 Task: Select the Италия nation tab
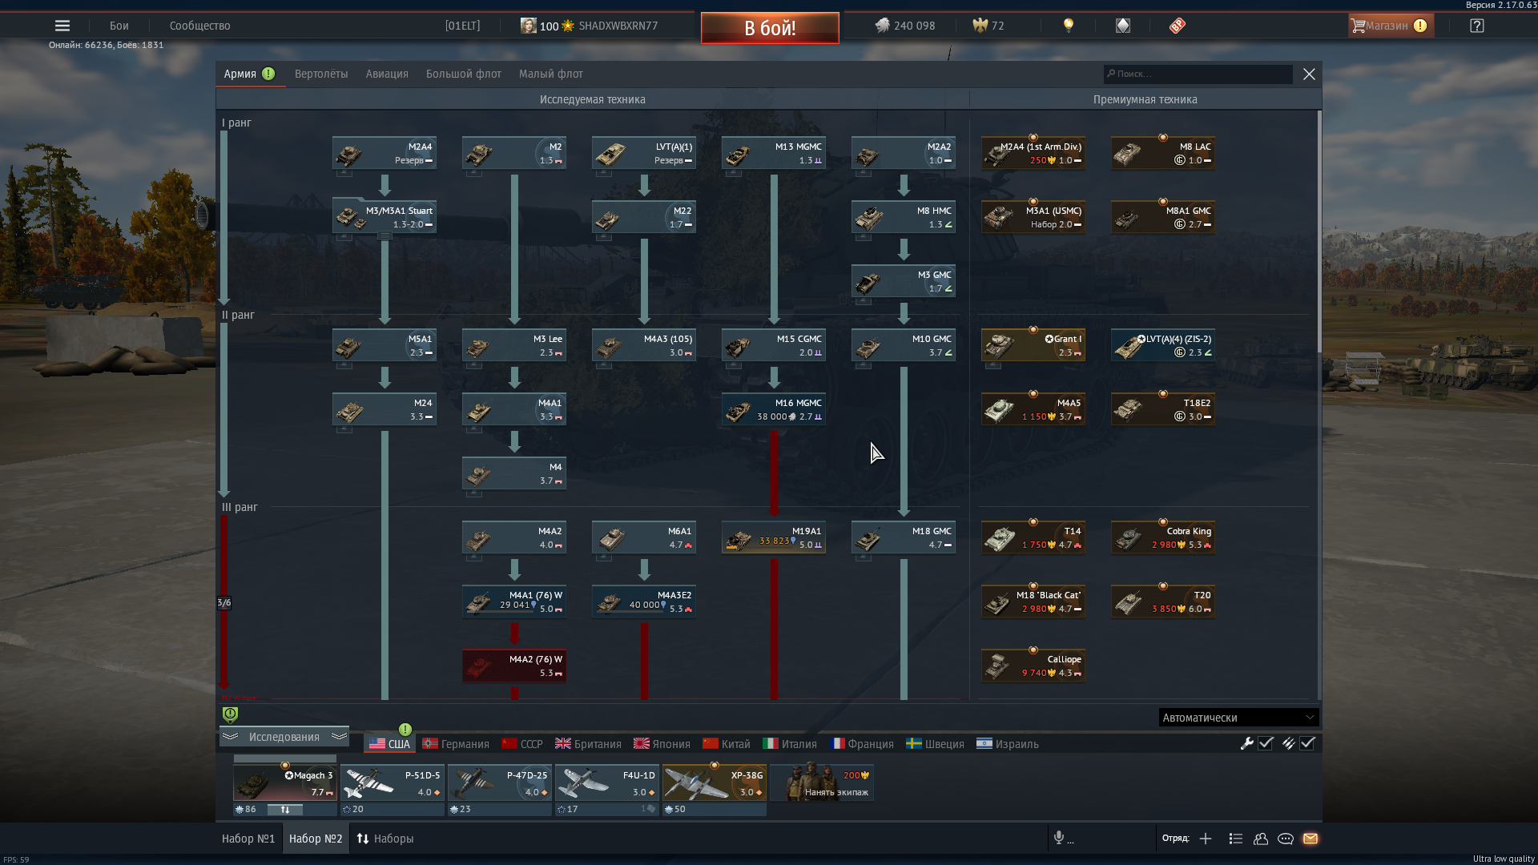coord(790,744)
